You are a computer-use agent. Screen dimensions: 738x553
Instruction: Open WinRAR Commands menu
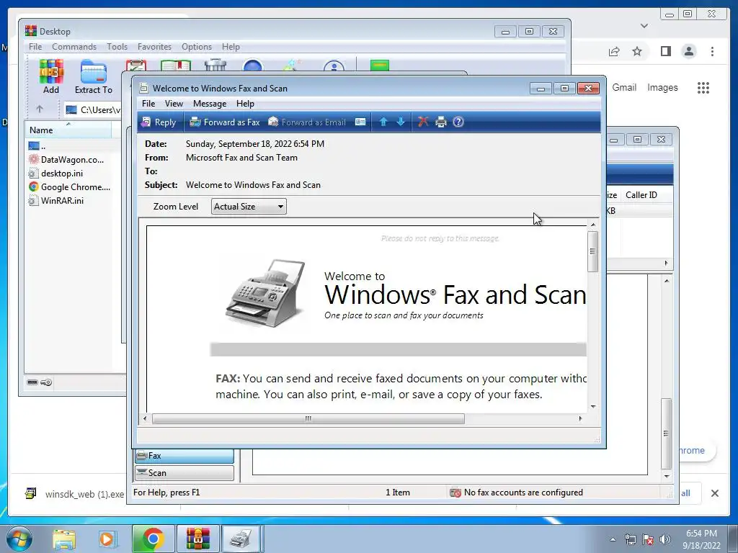(74, 47)
